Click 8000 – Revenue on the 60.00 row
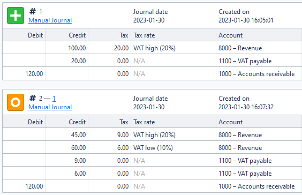Viewport: 302px width, 195px height. pyautogui.click(x=240, y=148)
